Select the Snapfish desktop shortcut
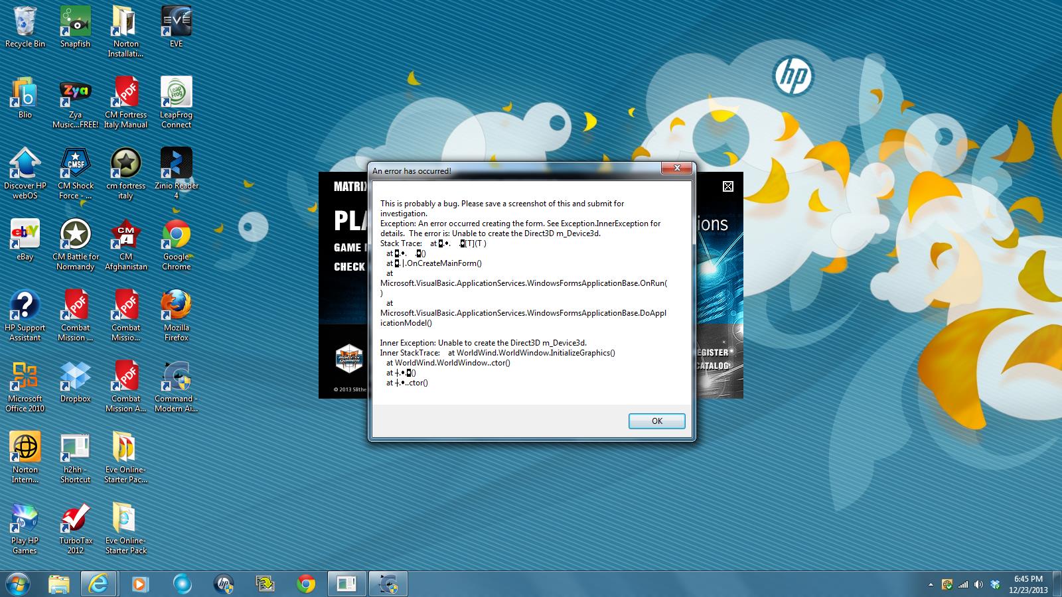 click(75, 27)
